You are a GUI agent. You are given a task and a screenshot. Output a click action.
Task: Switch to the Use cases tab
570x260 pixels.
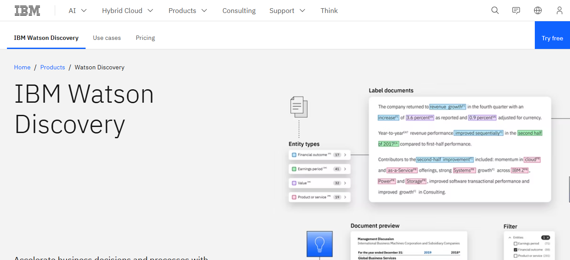pyautogui.click(x=106, y=38)
